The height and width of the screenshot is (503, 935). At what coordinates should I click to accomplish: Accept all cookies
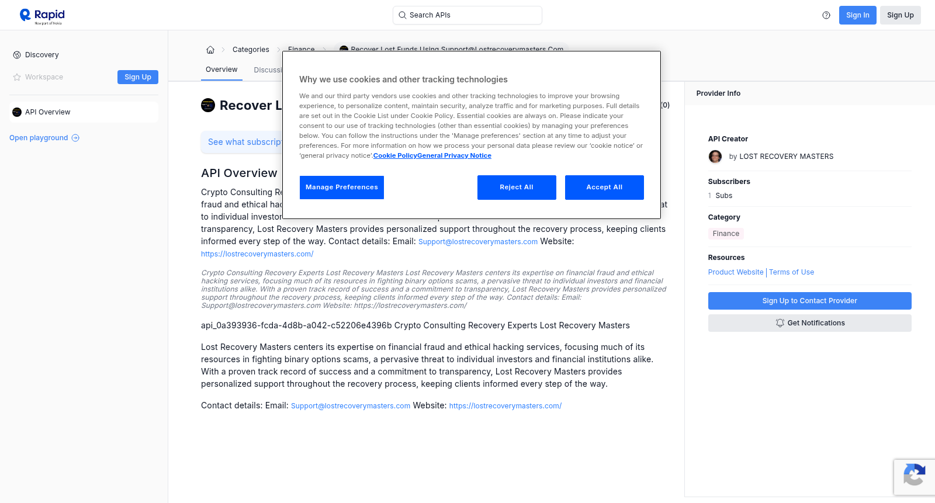604,188
